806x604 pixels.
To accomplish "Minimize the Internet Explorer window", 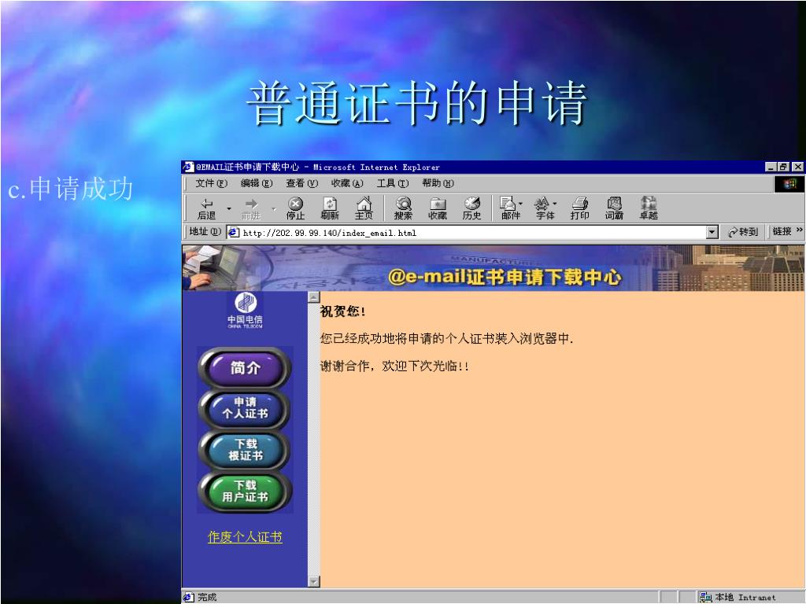I will coord(771,167).
